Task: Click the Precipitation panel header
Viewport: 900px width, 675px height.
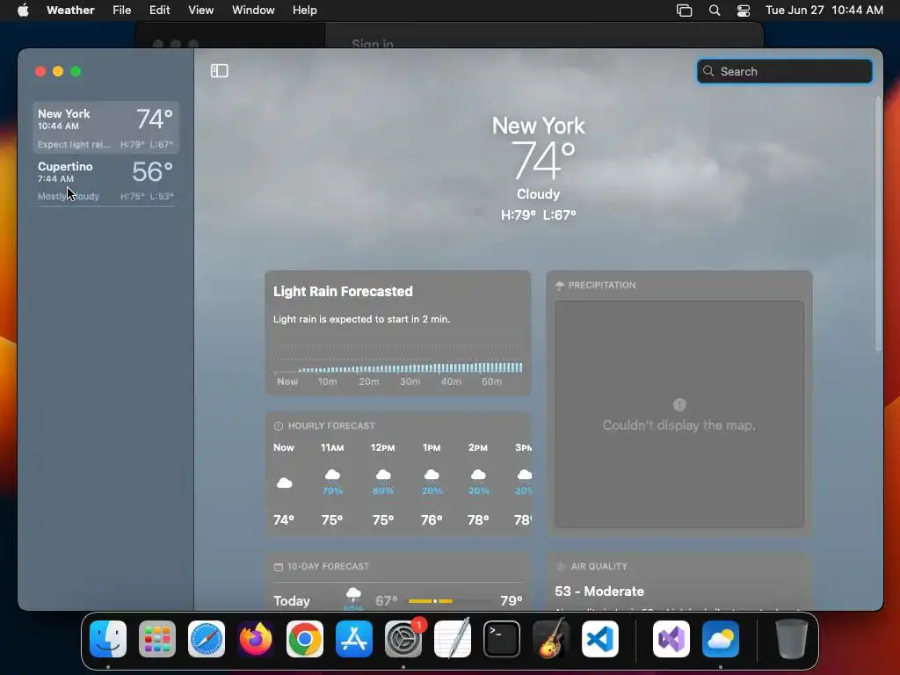Action: (595, 286)
